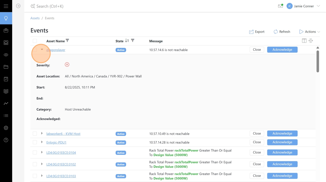The height and width of the screenshot is (182, 326).
Task: Acknowledge the dragonslayer event
Action: 282,50
